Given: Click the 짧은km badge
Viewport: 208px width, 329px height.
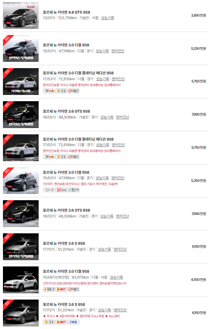Looking at the screenshot, I should 61,190.
